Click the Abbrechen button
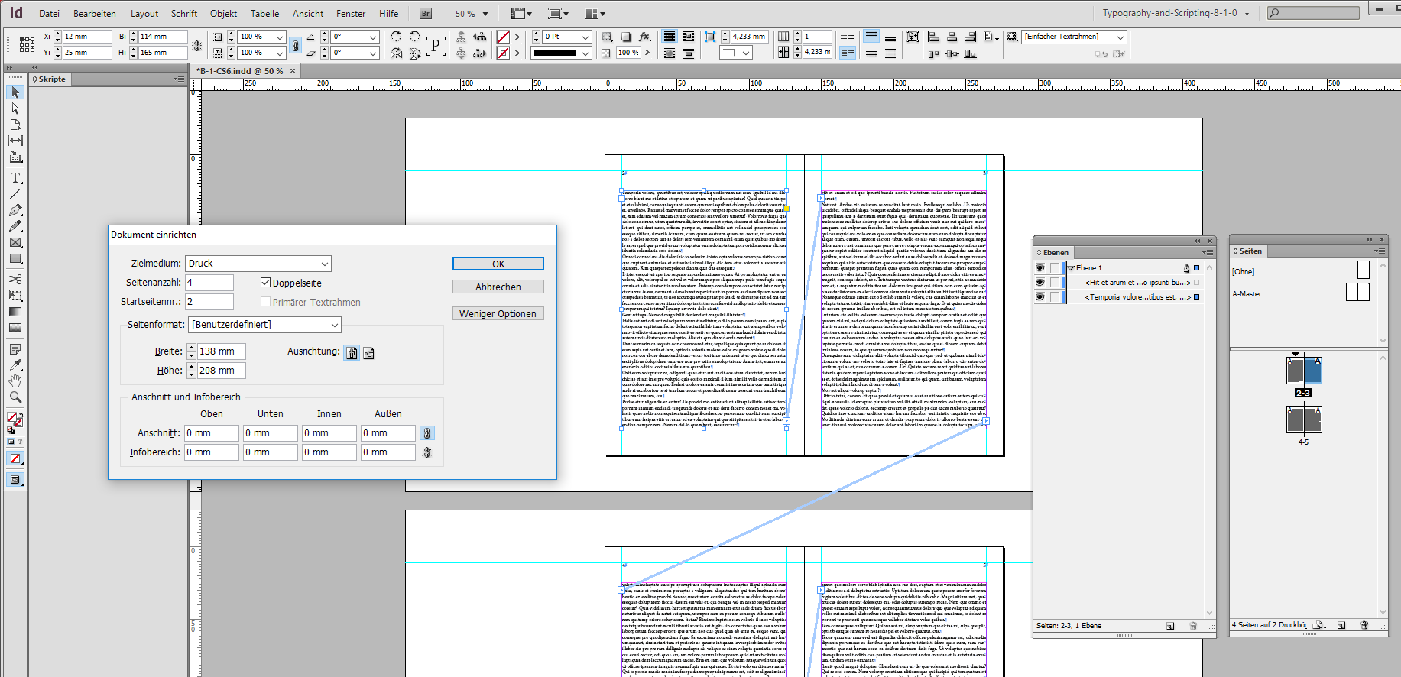 pos(498,287)
